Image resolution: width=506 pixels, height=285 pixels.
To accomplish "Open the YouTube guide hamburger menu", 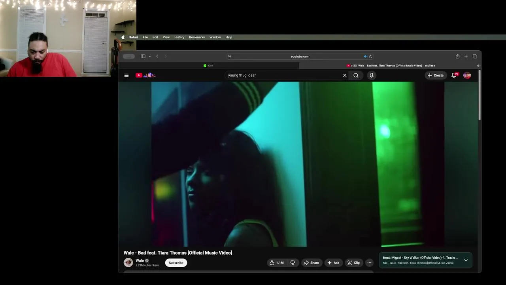I will [126, 75].
